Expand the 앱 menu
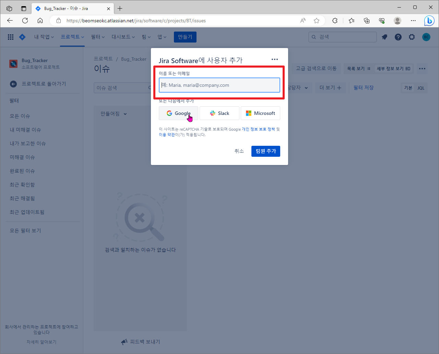 [x=162, y=37]
